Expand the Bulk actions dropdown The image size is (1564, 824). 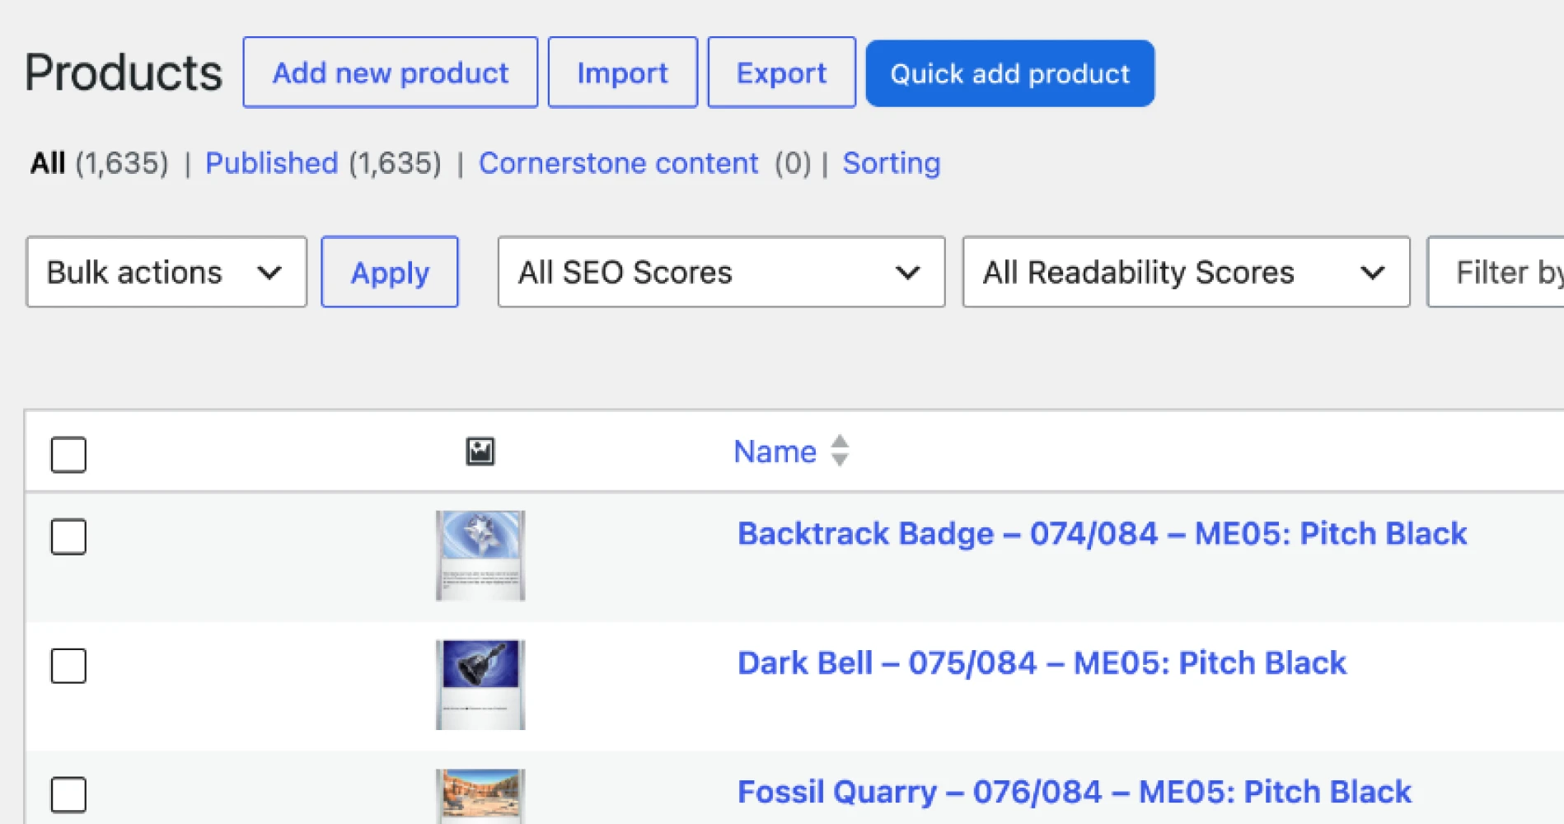166,272
